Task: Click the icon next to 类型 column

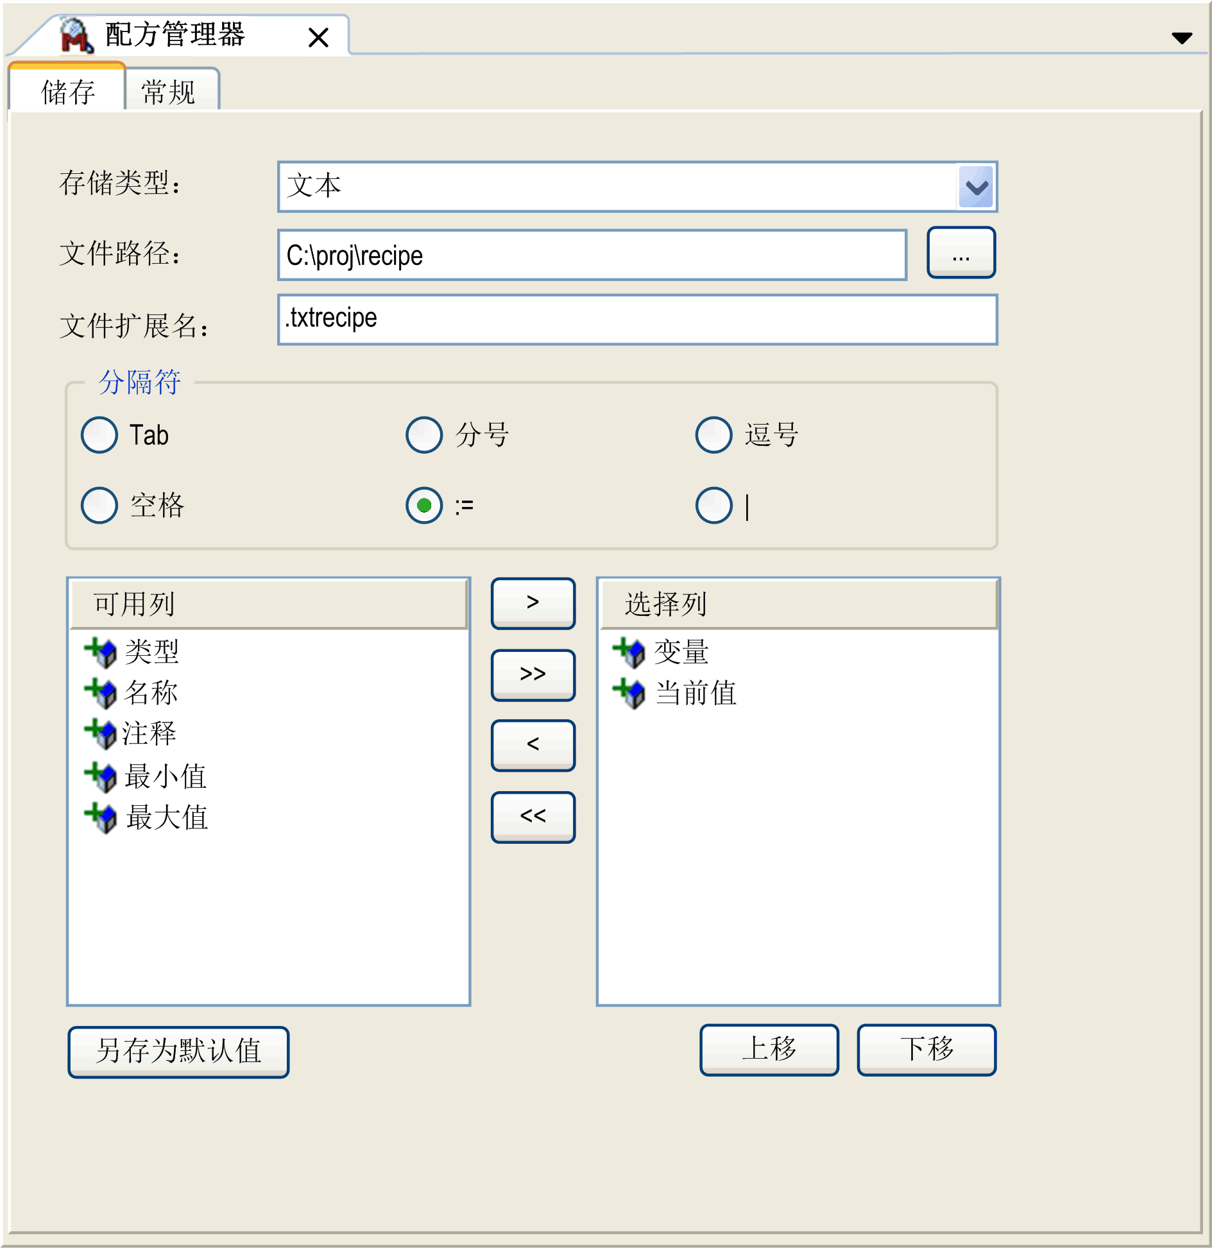Action: point(100,652)
